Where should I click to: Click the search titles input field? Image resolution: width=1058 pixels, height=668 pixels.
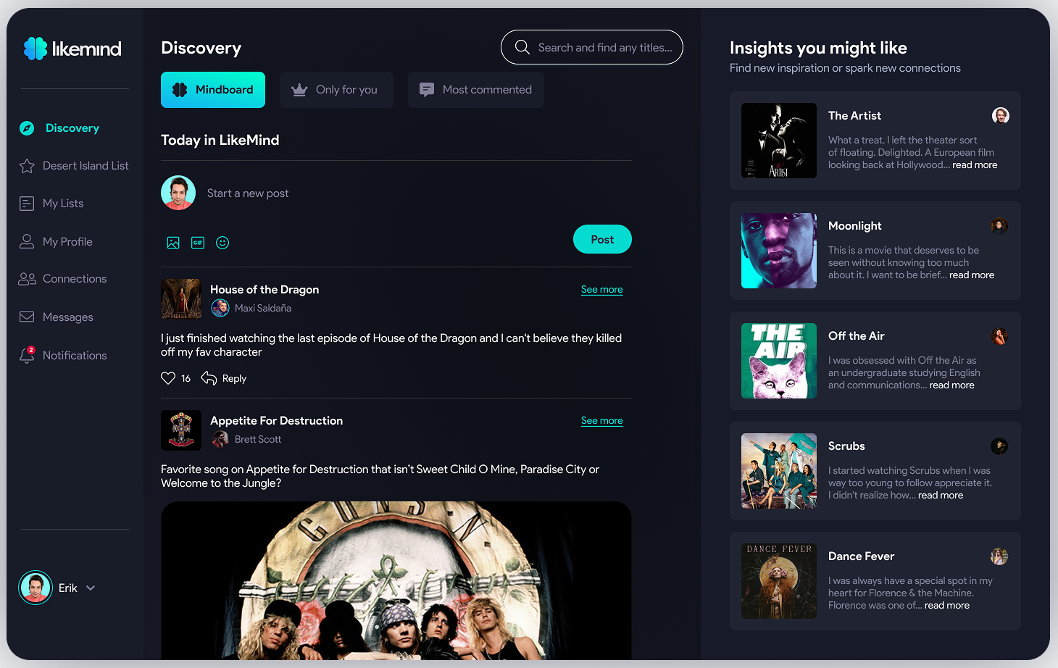coord(604,48)
